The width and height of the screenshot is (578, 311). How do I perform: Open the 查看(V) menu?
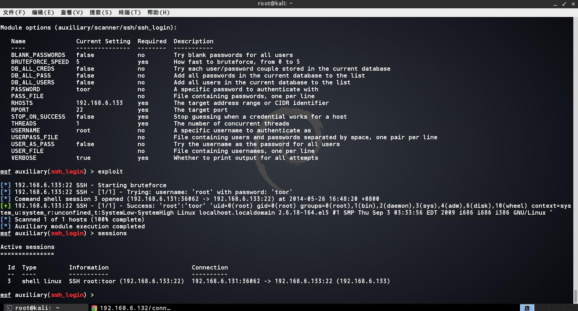click(72, 13)
